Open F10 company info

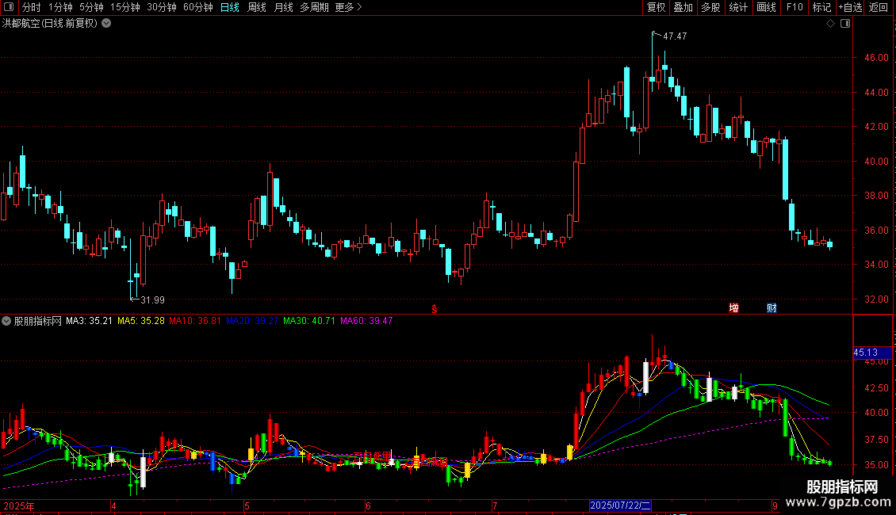click(x=795, y=7)
